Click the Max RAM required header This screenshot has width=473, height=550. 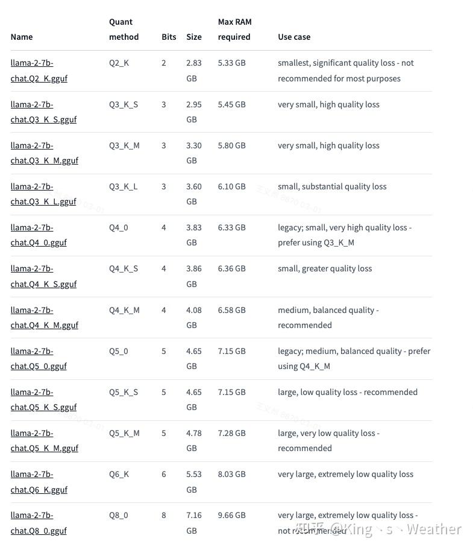pyautogui.click(x=234, y=30)
